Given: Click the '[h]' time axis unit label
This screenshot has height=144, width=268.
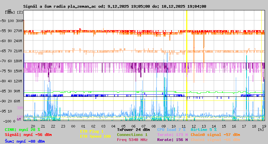Looking at the screenshot, I should tap(261, 130).
